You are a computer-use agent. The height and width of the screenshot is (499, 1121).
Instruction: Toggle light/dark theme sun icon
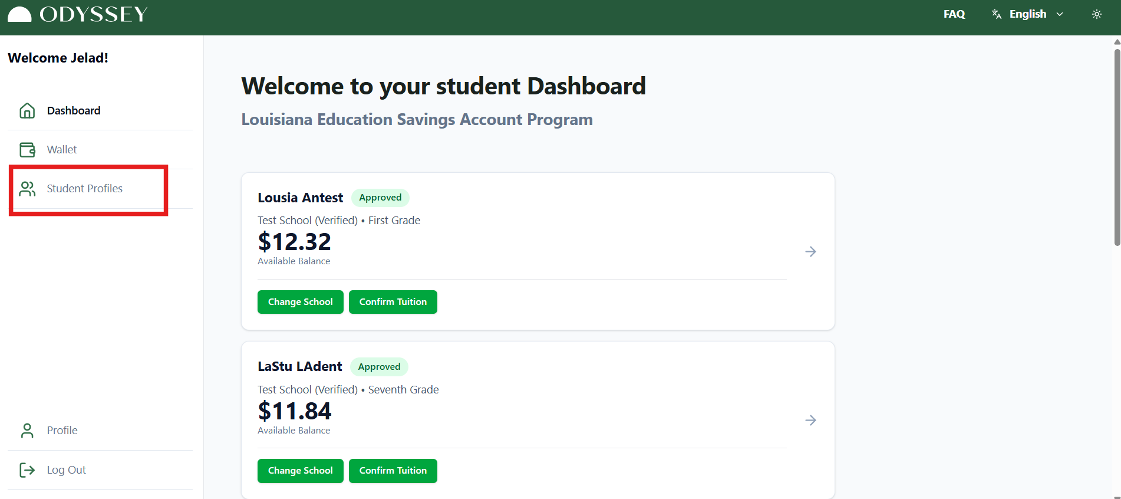[1096, 14]
